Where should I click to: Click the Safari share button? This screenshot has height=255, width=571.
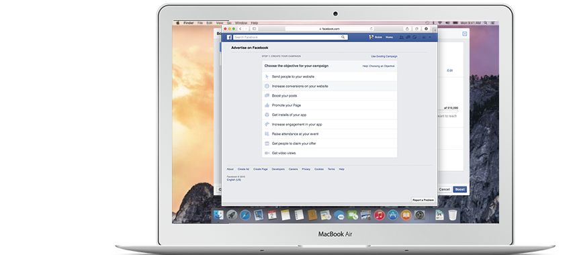(x=408, y=29)
